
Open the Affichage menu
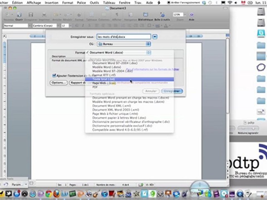(34, 2)
